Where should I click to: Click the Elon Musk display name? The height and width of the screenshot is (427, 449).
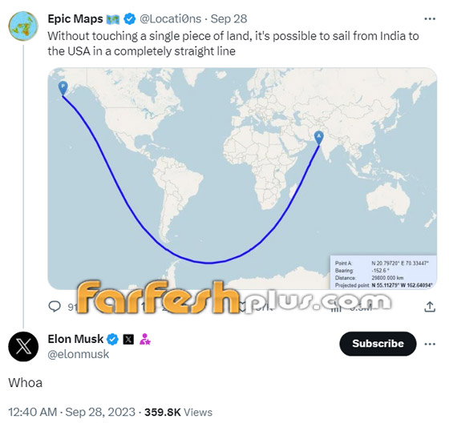(x=75, y=339)
